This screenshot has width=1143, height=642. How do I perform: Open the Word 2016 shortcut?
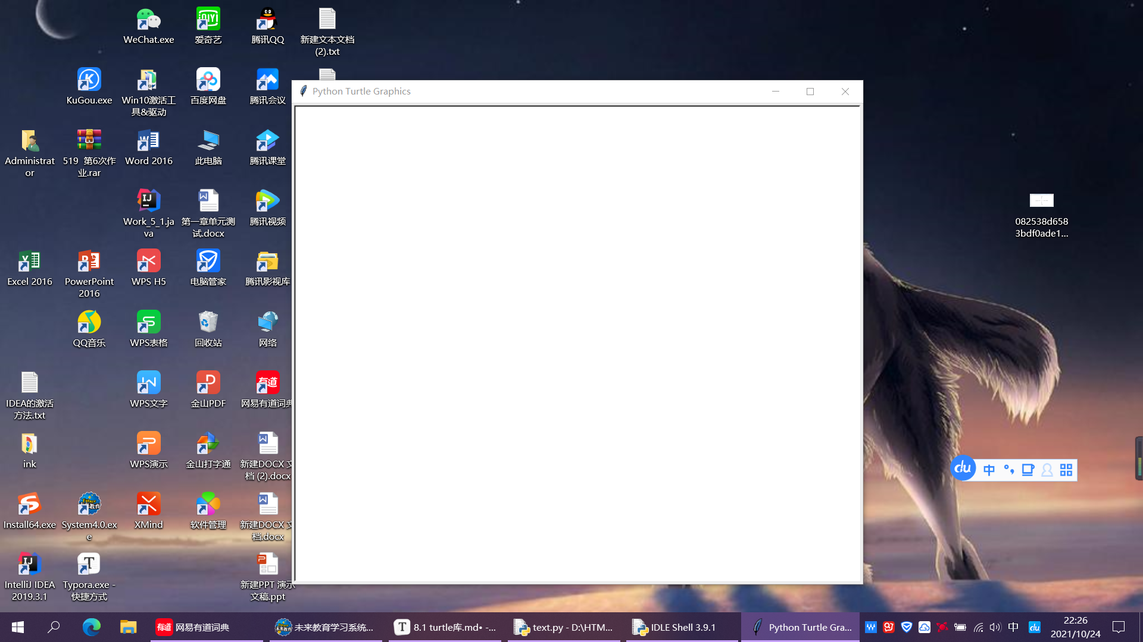[x=148, y=147]
